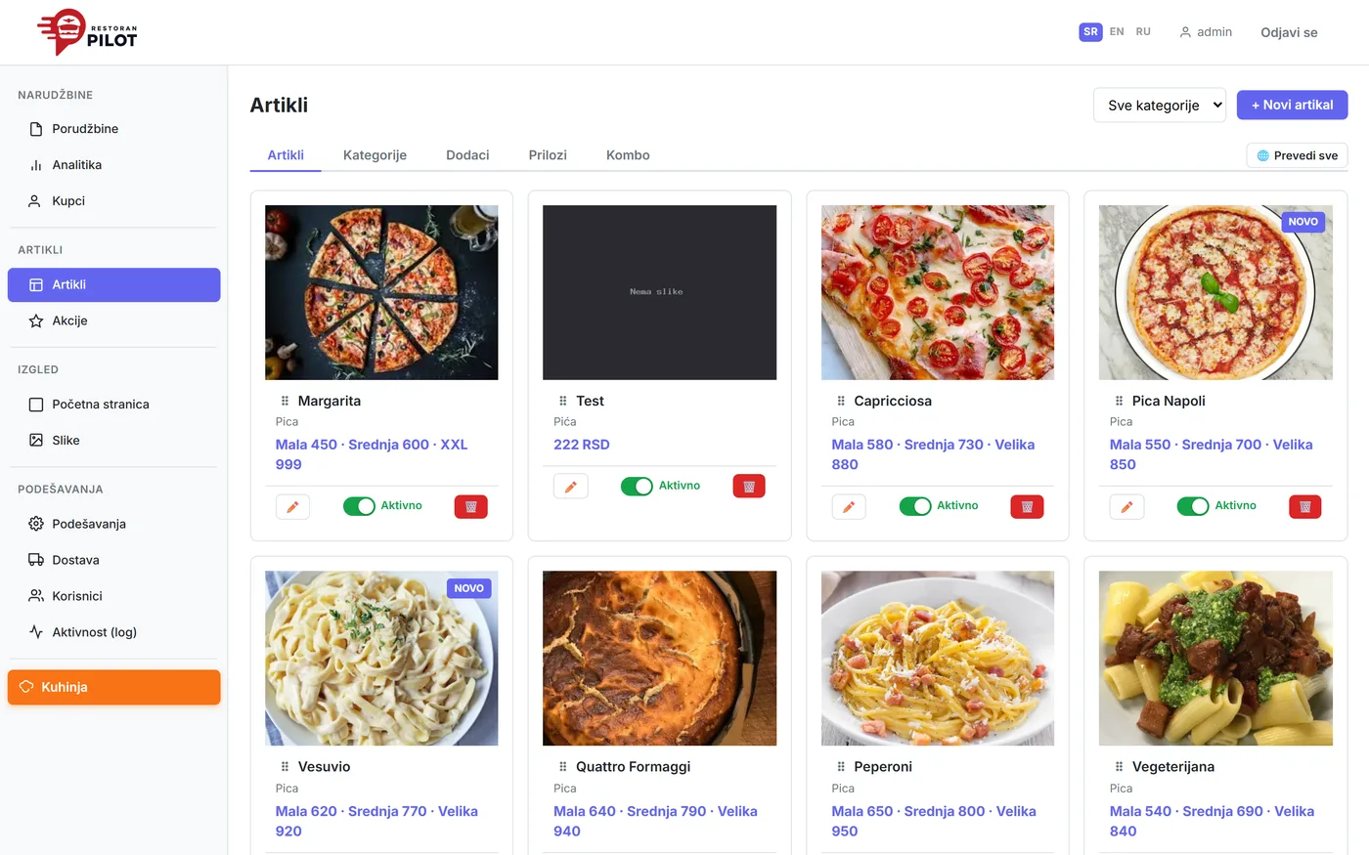Viewport: 1369px width, 855px height.
Task: Grab the drag handle icon beside Margarita
Action: pyautogui.click(x=285, y=401)
